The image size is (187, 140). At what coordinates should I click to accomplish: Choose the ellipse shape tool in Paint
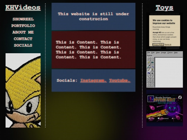149,84
